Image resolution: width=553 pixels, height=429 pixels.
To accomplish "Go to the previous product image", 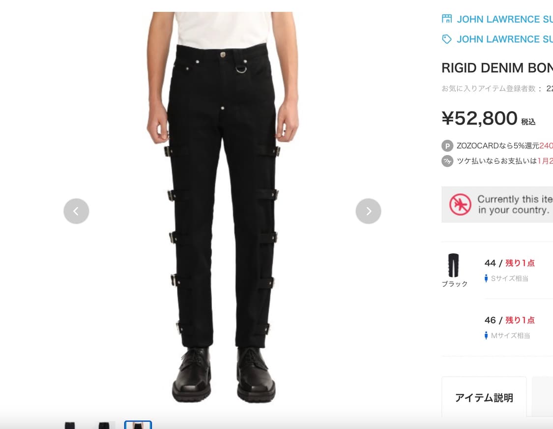I will click(76, 211).
